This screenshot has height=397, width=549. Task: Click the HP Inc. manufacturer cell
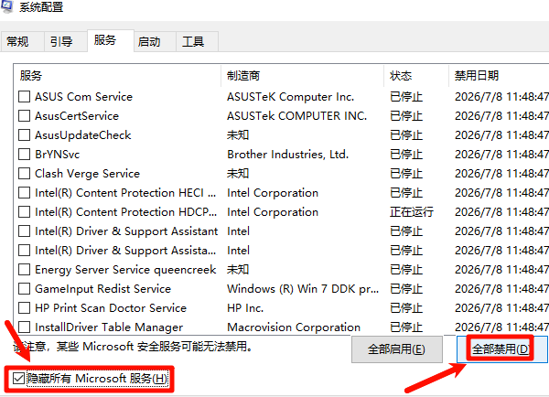(x=245, y=308)
